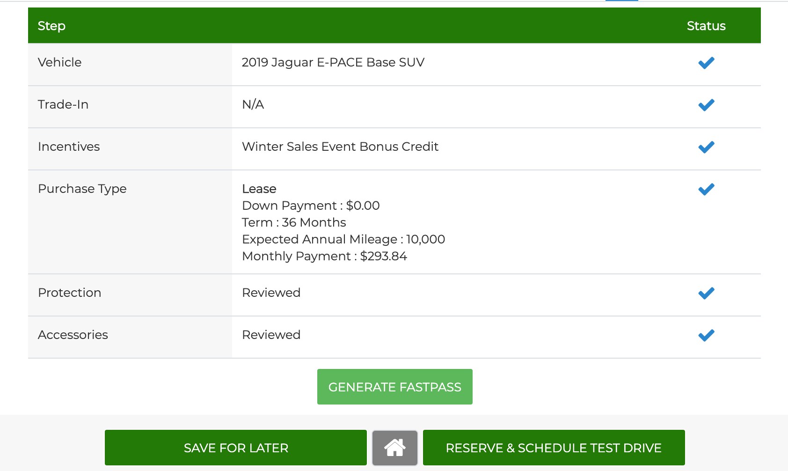Click the Incentives row checkmark icon
788x471 pixels.
[x=706, y=147]
